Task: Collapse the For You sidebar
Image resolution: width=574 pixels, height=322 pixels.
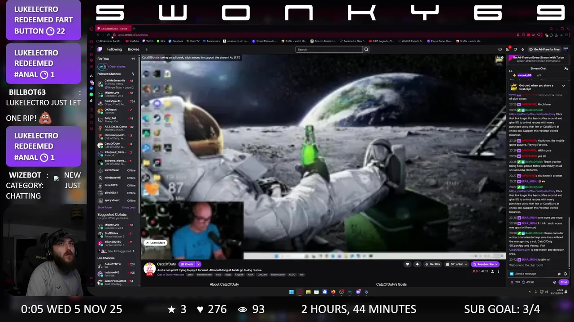Action: 133,59
